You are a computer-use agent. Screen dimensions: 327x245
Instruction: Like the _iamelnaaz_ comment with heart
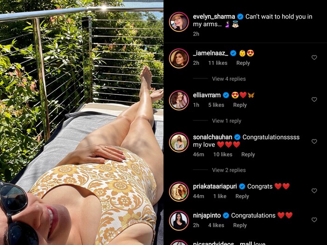tap(314, 57)
